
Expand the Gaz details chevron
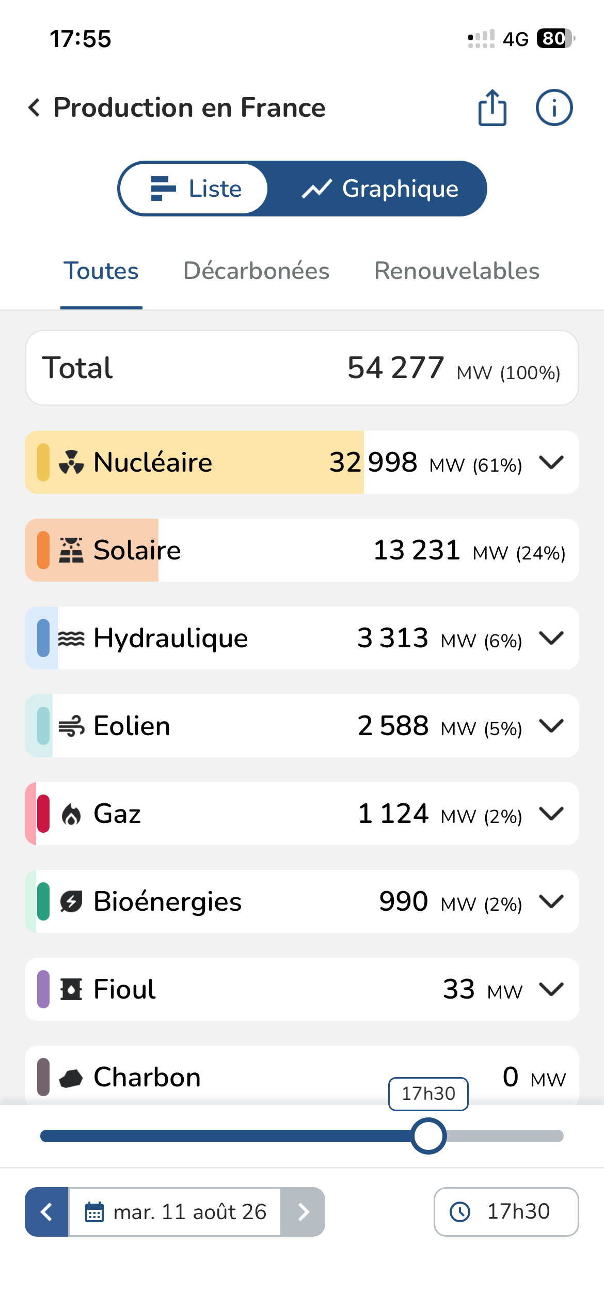[x=551, y=814]
